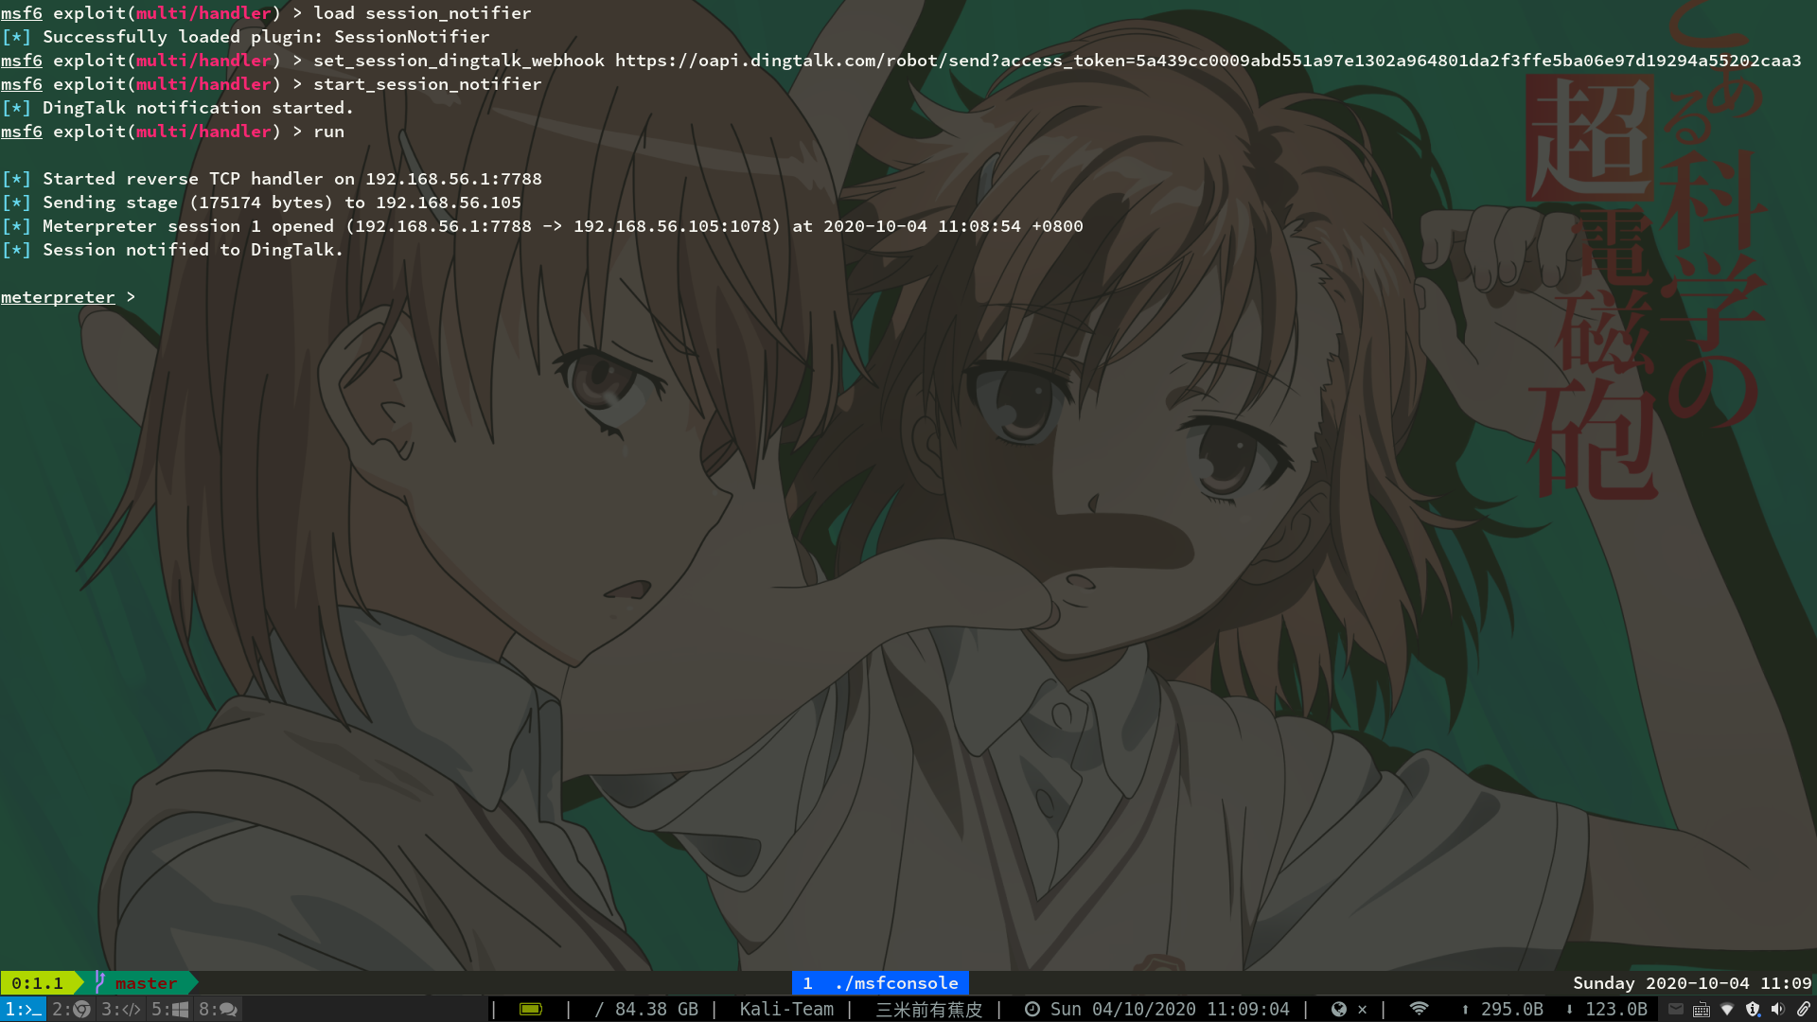This screenshot has height=1022, width=1817.
Task: Open the paperclip clipboard tray icon
Action: click(1804, 1010)
